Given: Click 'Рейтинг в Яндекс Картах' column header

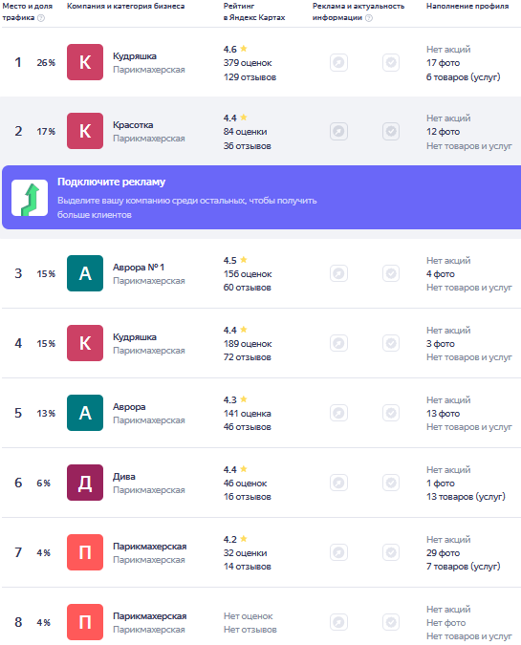Looking at the screenshot, I should (254, 11).
